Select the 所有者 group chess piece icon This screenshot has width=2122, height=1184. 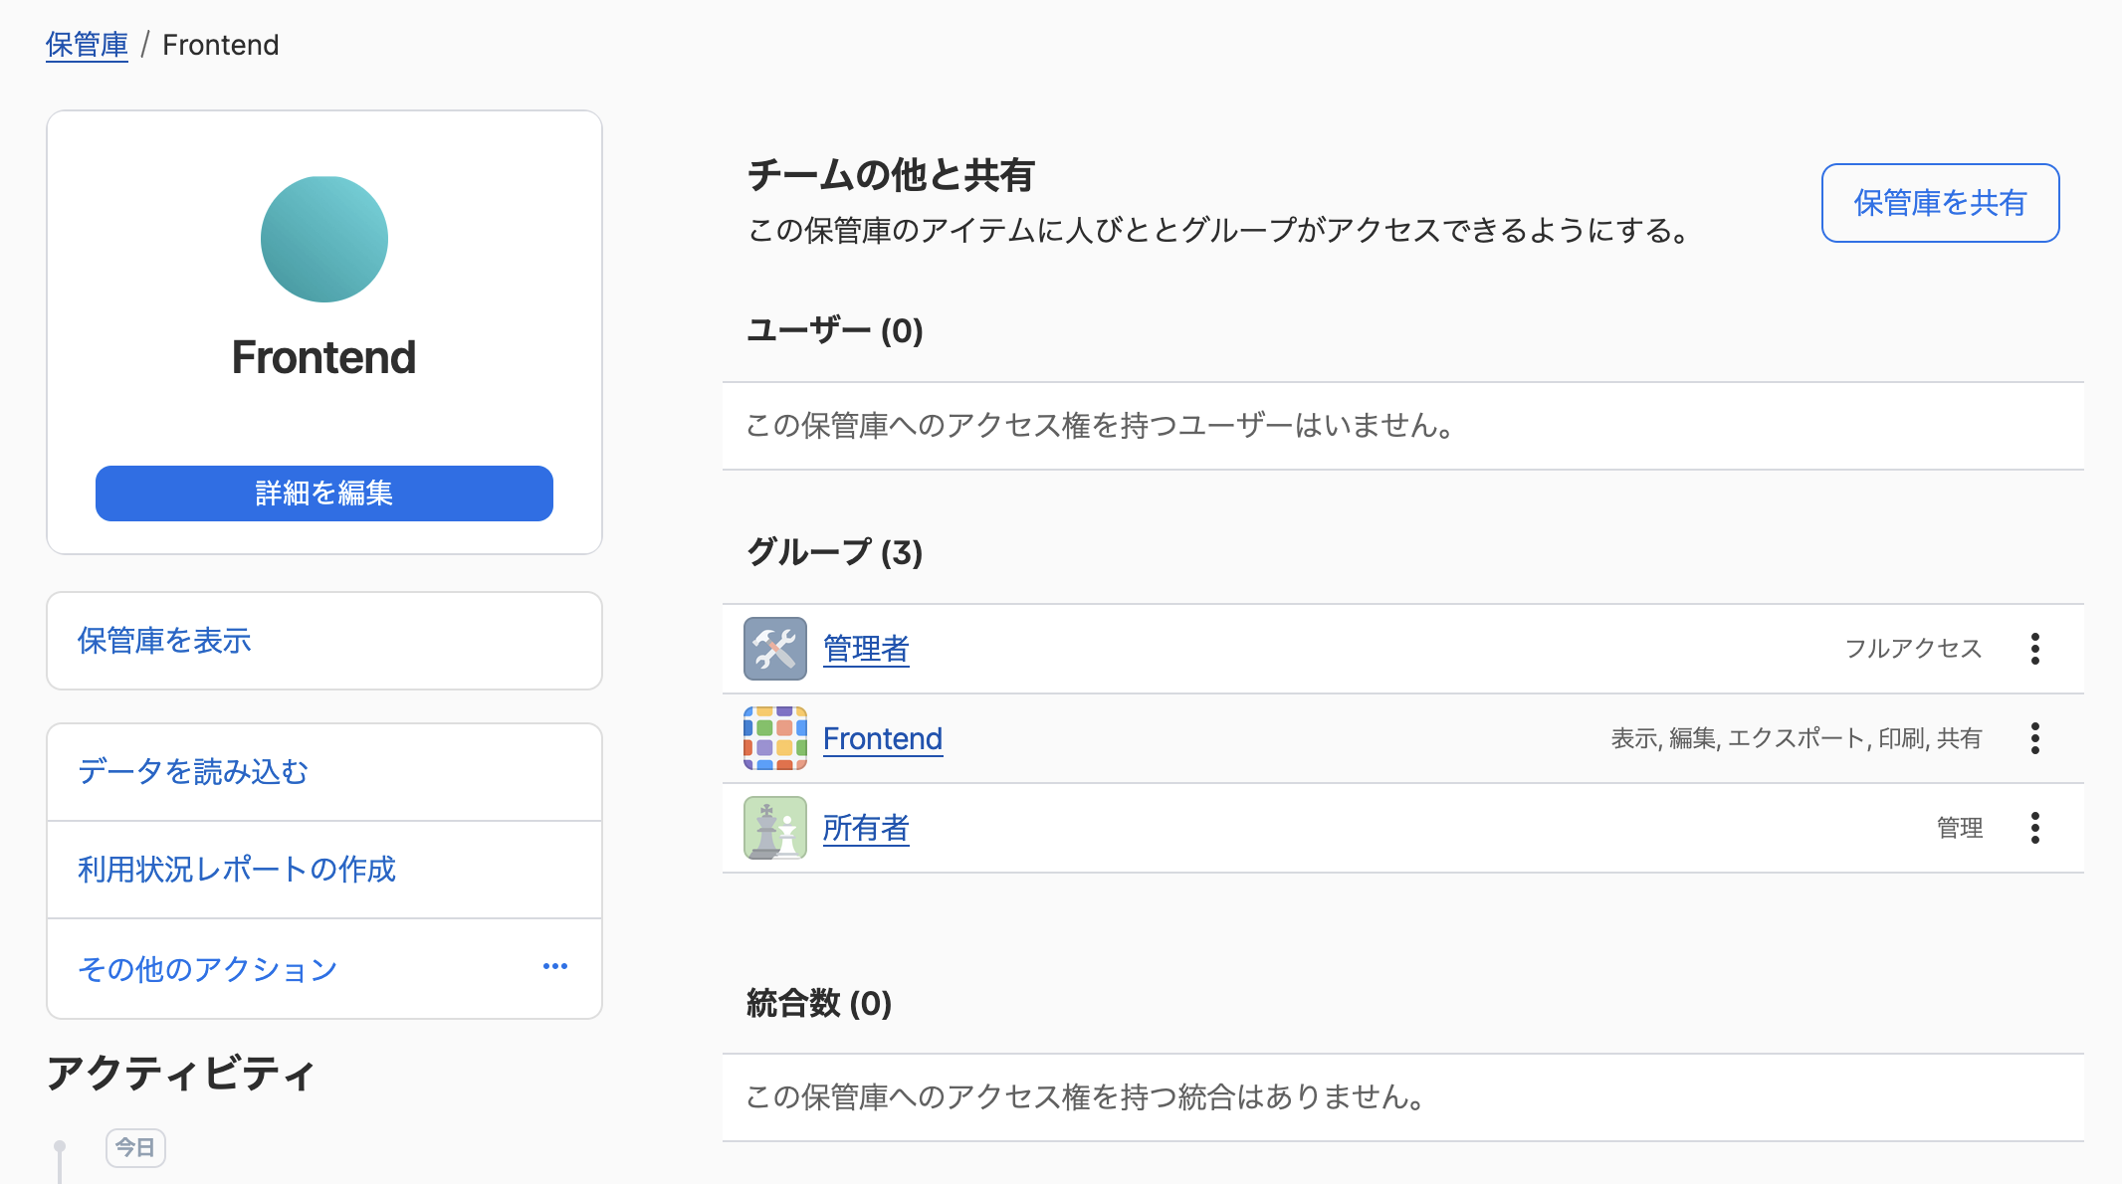click(x=775, y=827)
